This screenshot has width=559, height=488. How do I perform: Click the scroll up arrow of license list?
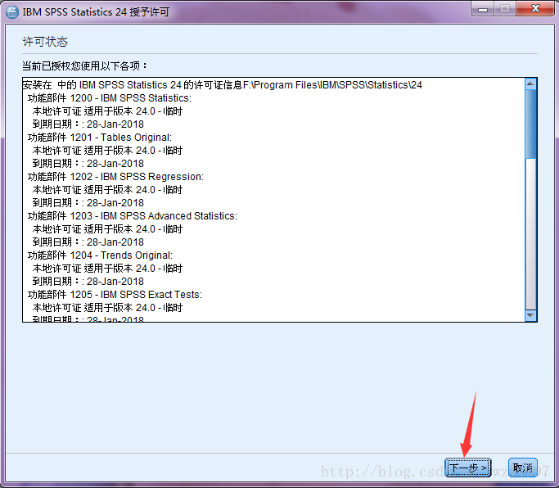(x=530, y=84)
